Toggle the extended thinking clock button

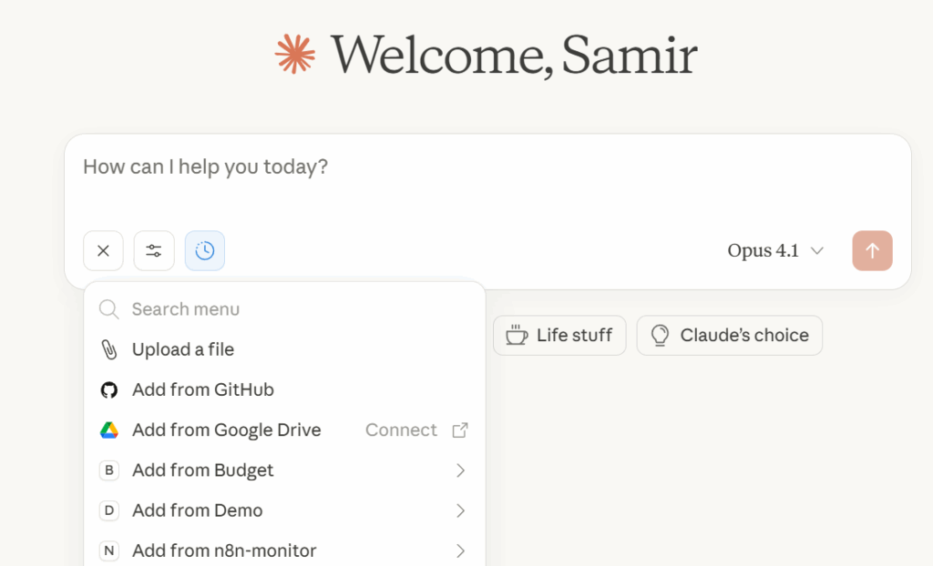pyautogui.click(x=205, y=251)
